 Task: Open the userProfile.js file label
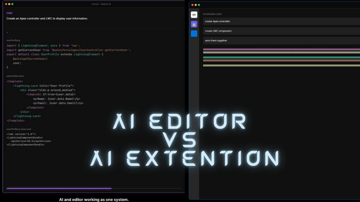13,40
